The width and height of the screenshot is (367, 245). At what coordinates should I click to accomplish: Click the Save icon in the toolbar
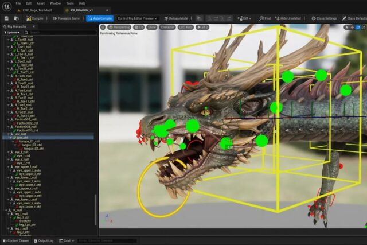point(6,18)
